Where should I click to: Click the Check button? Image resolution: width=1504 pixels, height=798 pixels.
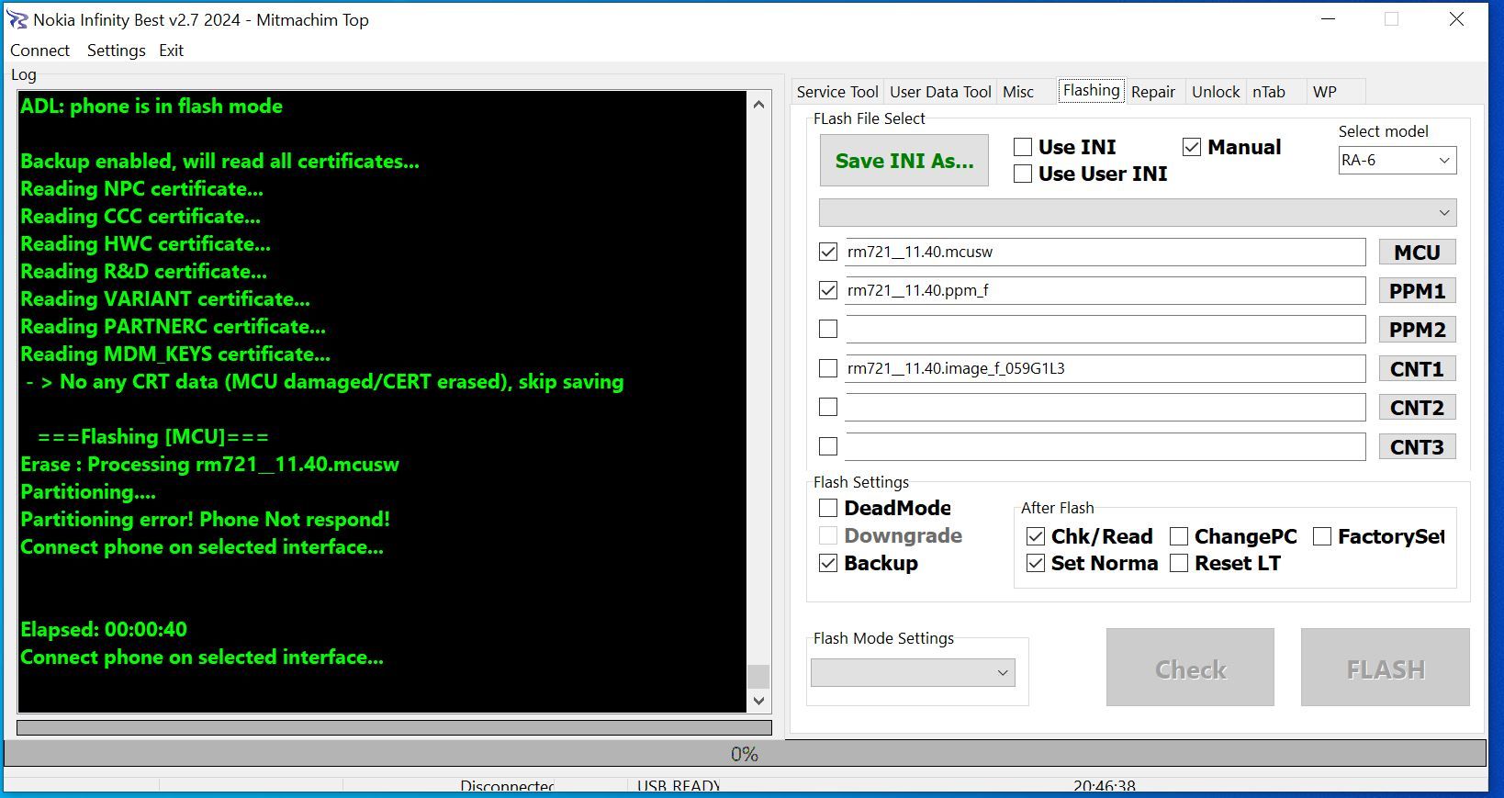pyautogui.click(x=1190, y=668)
